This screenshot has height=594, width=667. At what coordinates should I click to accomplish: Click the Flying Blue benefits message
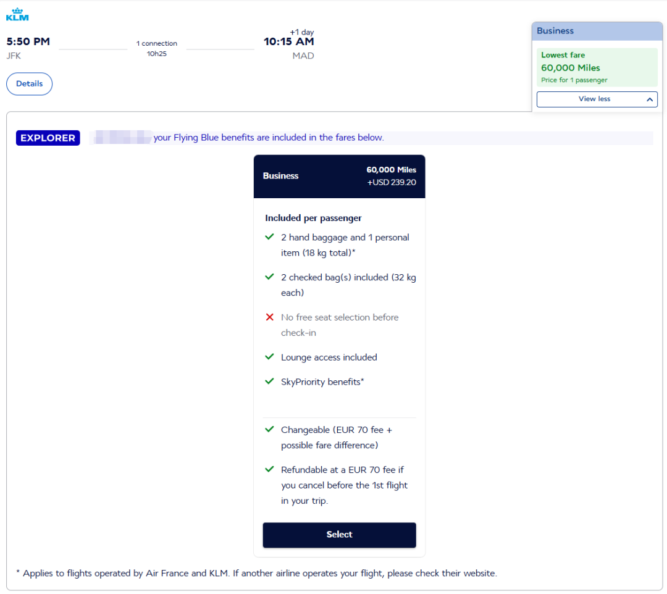269,138
